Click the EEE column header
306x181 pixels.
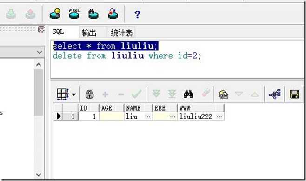click(x=165, y=108)
